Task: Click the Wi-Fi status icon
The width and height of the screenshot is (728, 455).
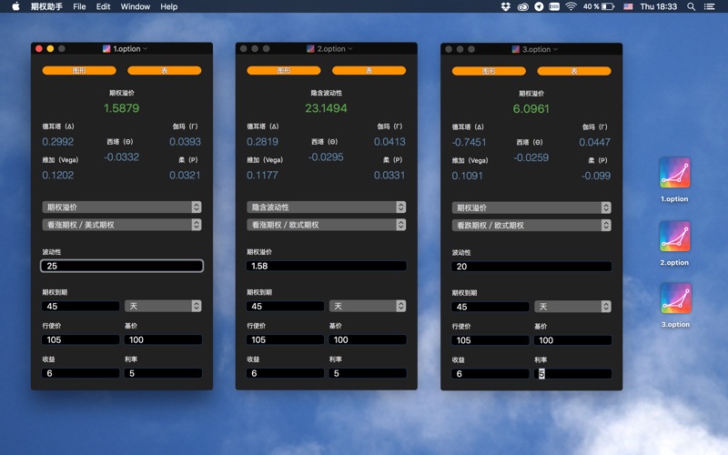Action: click(571, 6)
